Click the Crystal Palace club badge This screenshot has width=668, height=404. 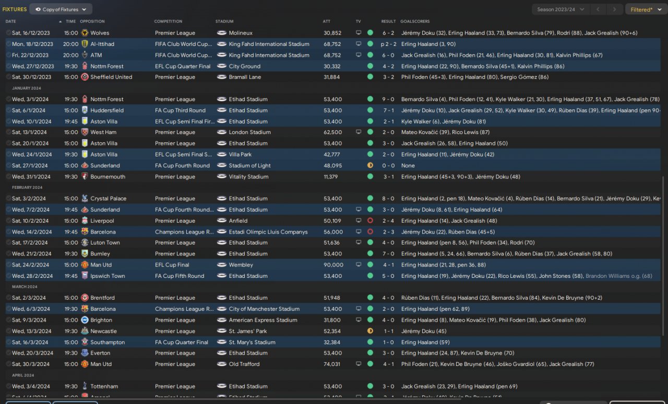tap(85, 199)
